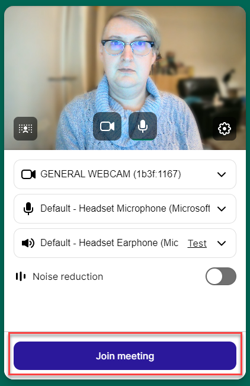This screenshot has width=250, height=386.
Task: Open settings via gear icon on preview
Action: [x=225, y=129]
